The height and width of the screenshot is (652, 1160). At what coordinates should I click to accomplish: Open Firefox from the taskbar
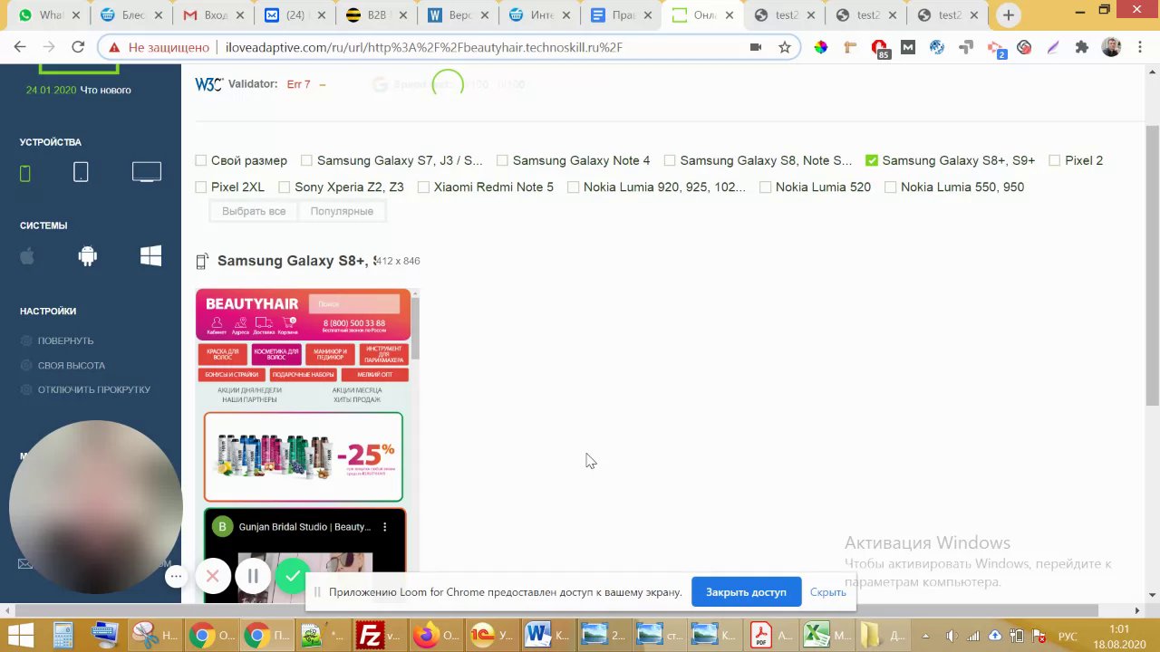coord(425,634)
